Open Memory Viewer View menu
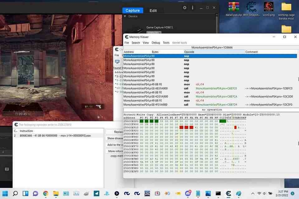299x199 pixels. pos(146,43)
